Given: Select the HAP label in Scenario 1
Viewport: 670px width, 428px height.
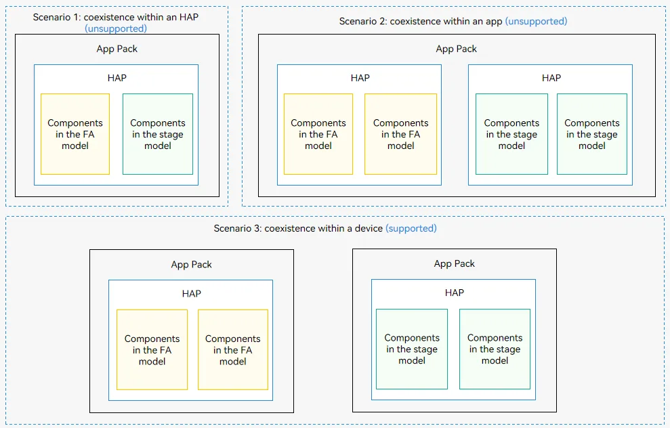Looking at the screenshot, I should tap(117, 78).
